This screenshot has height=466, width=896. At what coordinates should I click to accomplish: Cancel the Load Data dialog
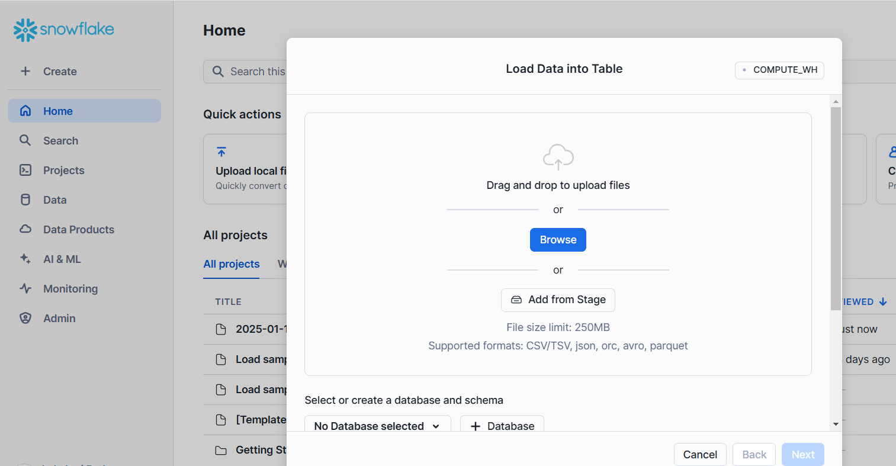point(700,454)
